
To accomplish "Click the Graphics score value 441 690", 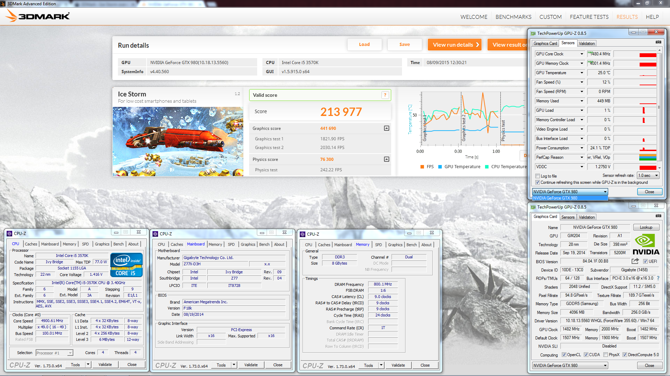I will pos(328,128).
